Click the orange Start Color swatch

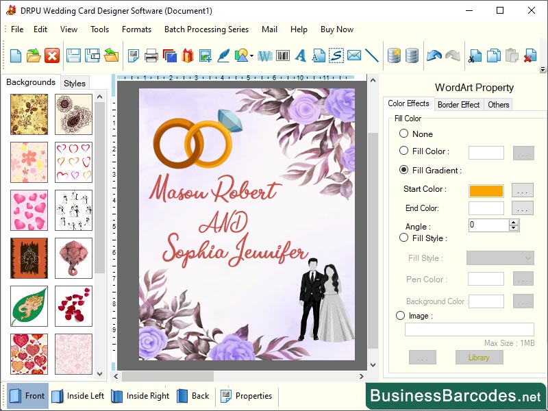(x=486, y=190)
